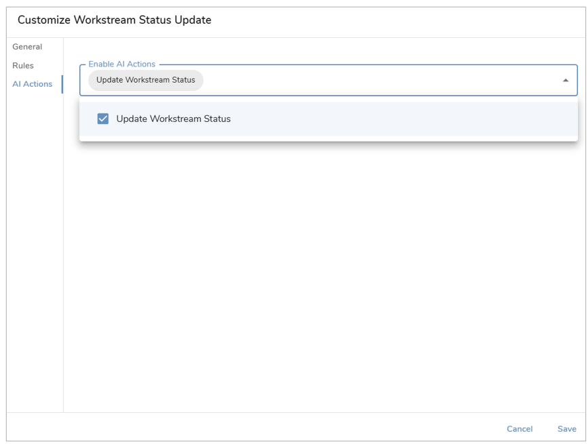Click the blue checkmark icon in the list

click(x=103, y=119)
